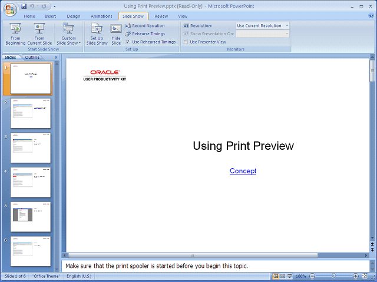Image resolution: width=377 pixels, height=282 pixels.
Task: Click the Resolution monitor icon
Action: tap(186, 26)
